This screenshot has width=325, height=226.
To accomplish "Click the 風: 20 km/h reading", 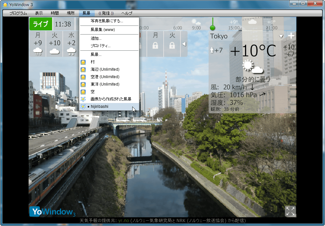I will coord(233,87).
